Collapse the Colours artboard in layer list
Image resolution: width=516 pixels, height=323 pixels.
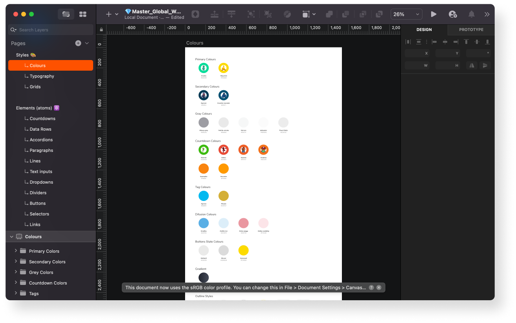coord(11,237)
